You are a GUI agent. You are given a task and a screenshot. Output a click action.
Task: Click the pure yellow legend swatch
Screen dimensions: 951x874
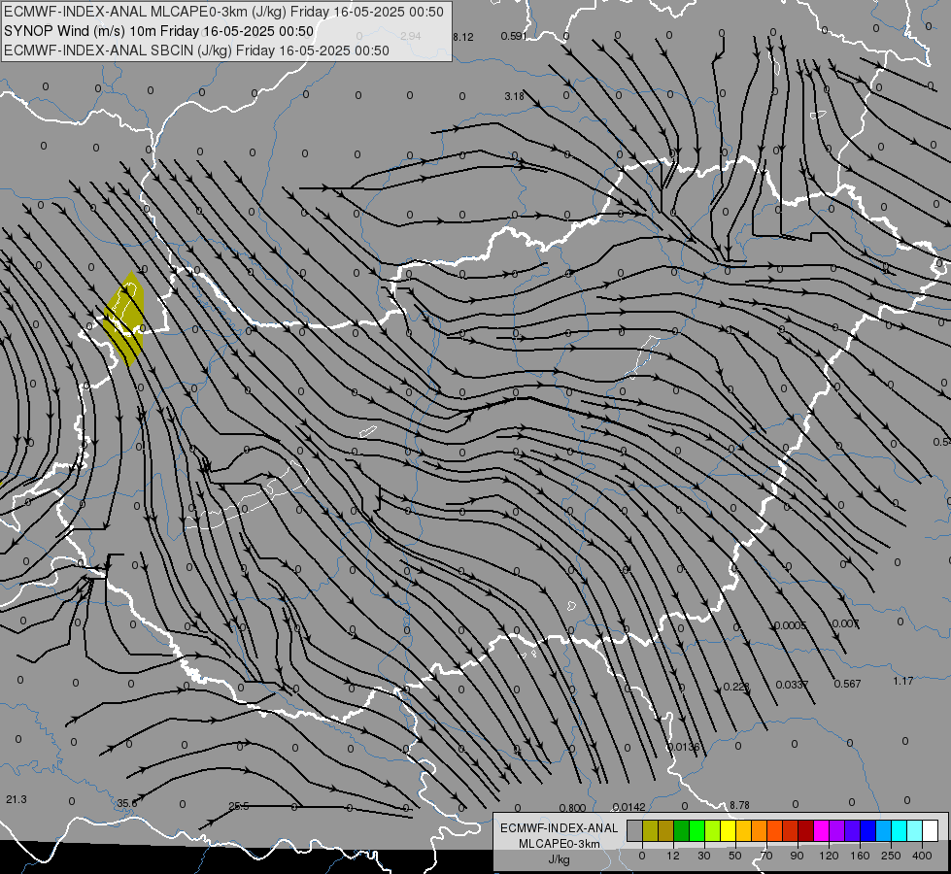click(x=729, y=831)
